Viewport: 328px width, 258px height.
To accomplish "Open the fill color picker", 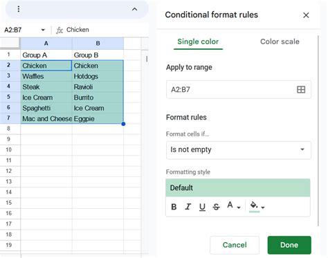I will pos(257,206).
